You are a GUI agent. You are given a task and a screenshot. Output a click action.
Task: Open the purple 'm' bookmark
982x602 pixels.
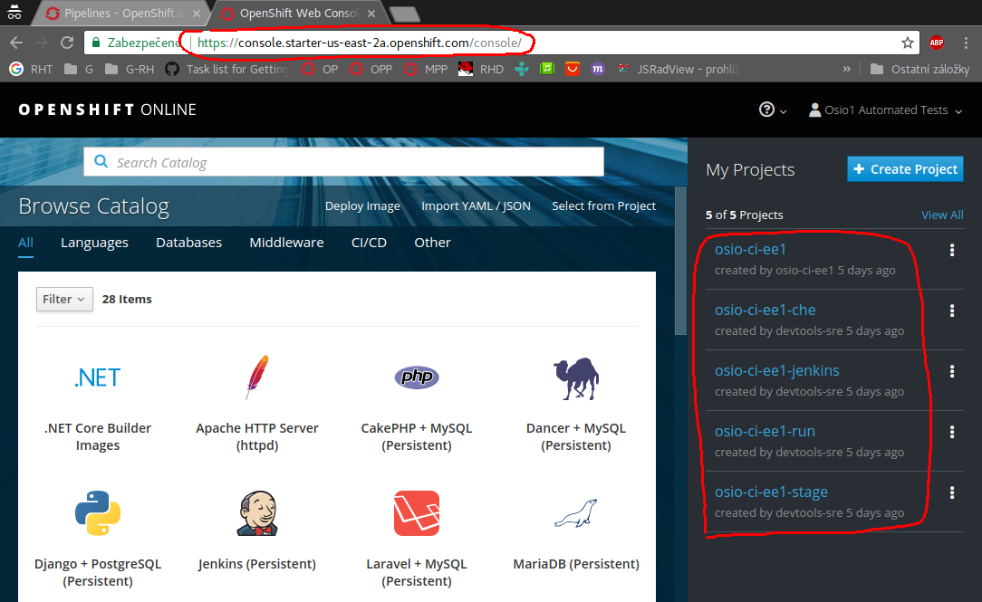point(598,69)
